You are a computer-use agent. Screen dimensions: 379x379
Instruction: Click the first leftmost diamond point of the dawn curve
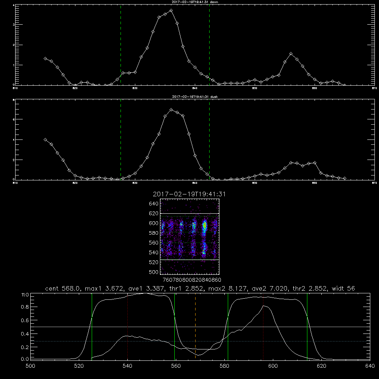pyautogui.click(x=45, y=58)
